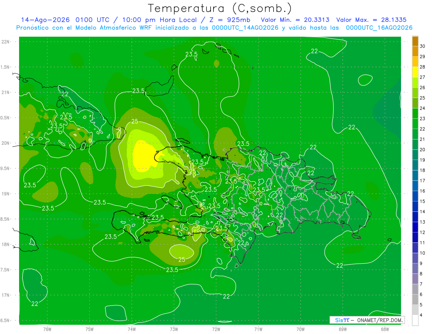Screen dimensions: 432x334
Task: Click the '71W' longitude label
Action: tap(258, 329)
